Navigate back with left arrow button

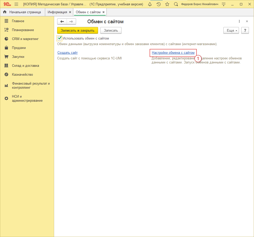tap(62, 22)
